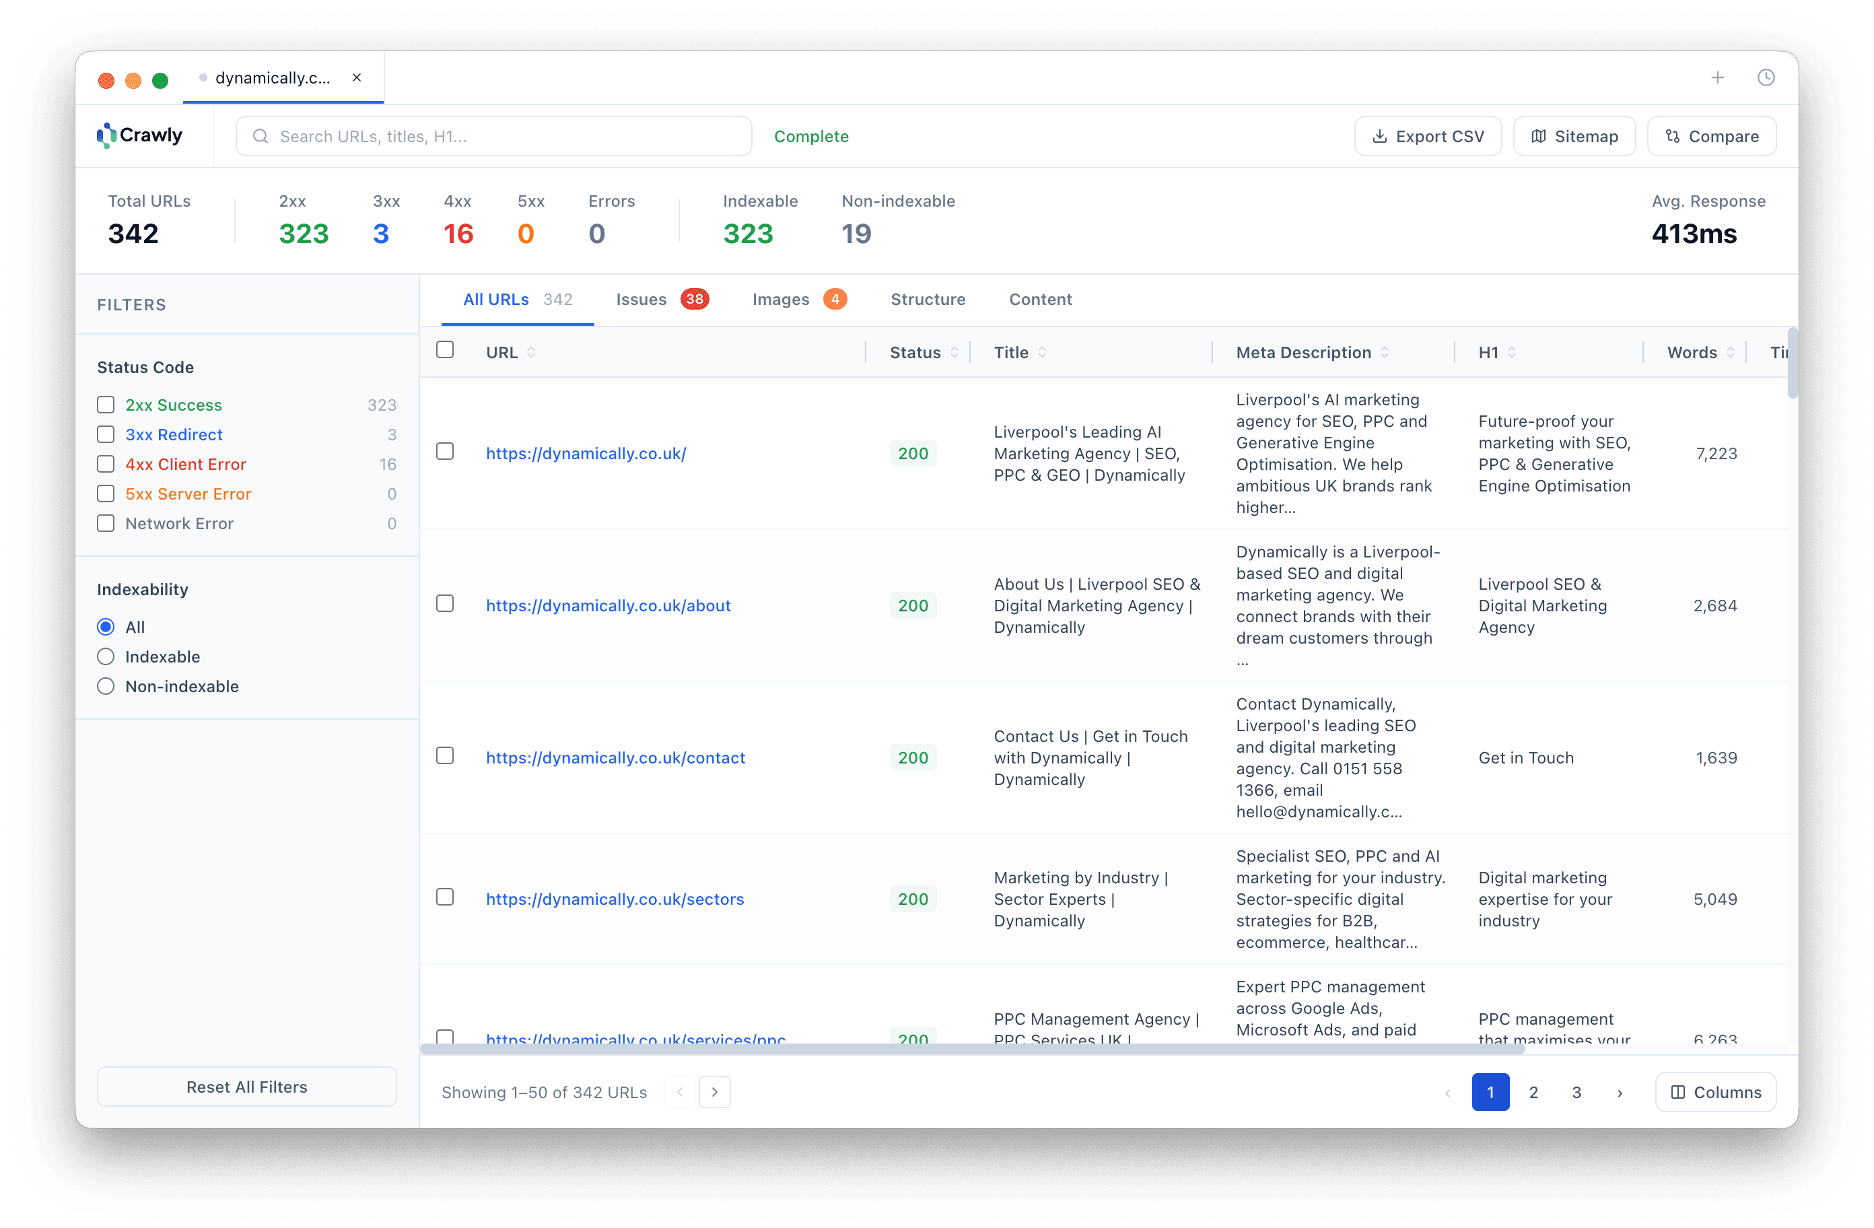Sort URLs by Words column
The image size is (1874, 1228).
(x=1730, y=351)
